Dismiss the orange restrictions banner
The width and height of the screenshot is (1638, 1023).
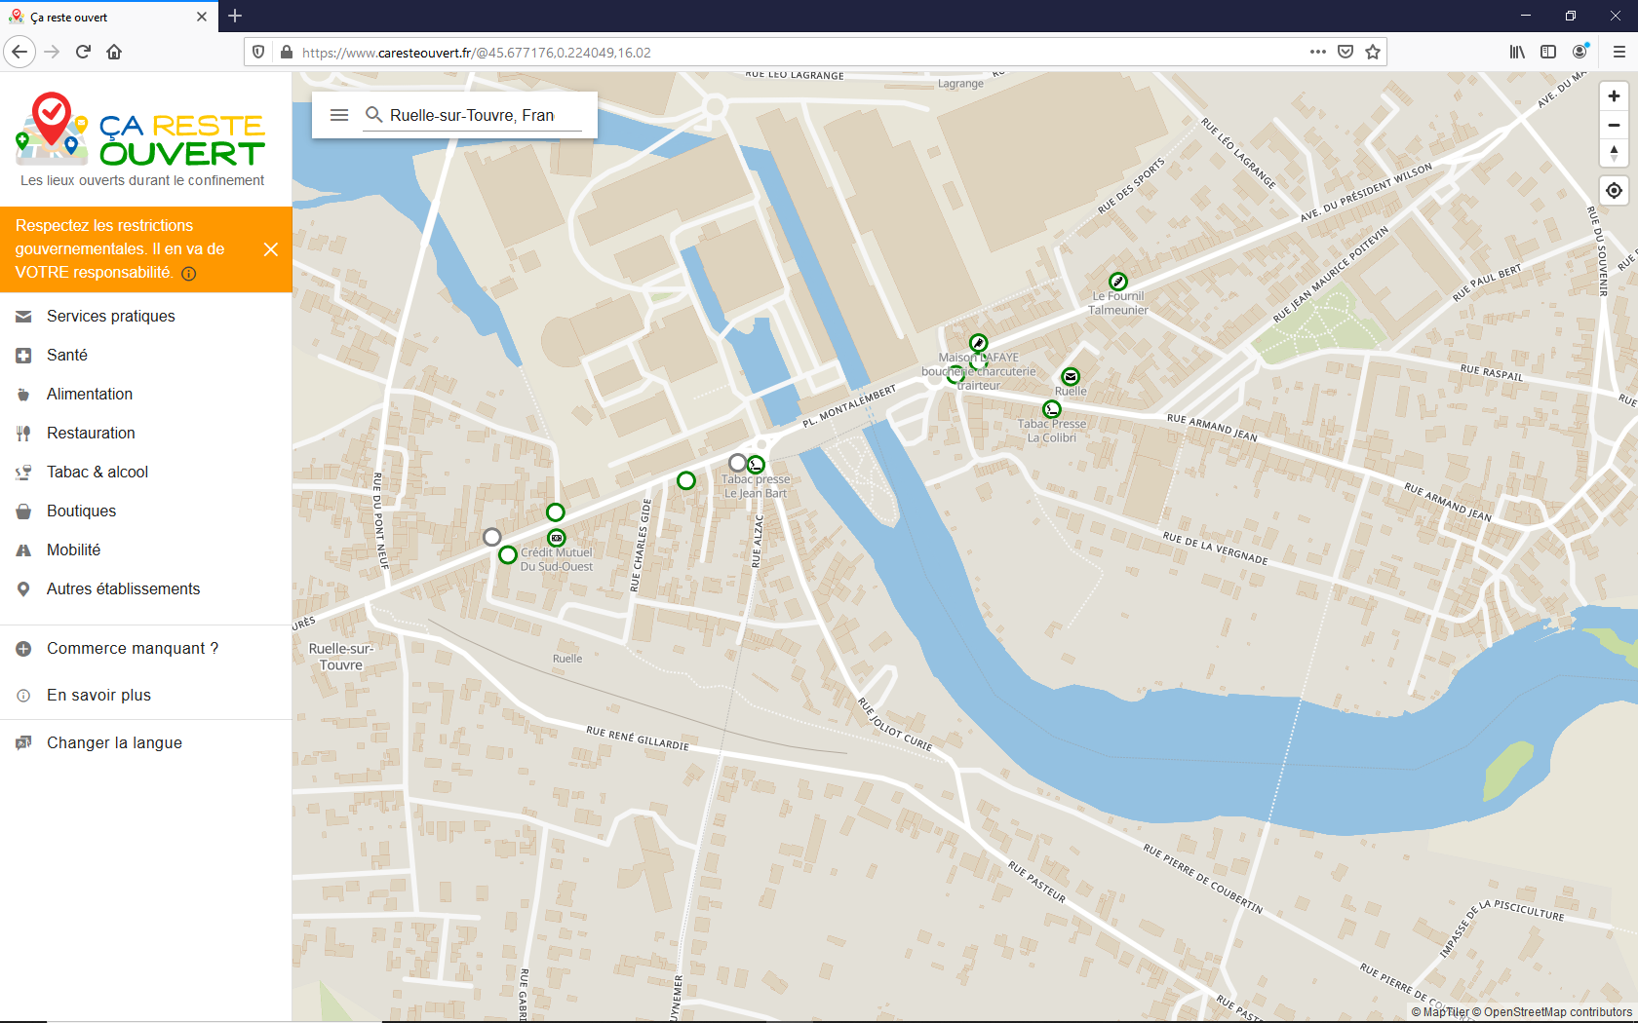pyautogui.click(x=271, y=249)
